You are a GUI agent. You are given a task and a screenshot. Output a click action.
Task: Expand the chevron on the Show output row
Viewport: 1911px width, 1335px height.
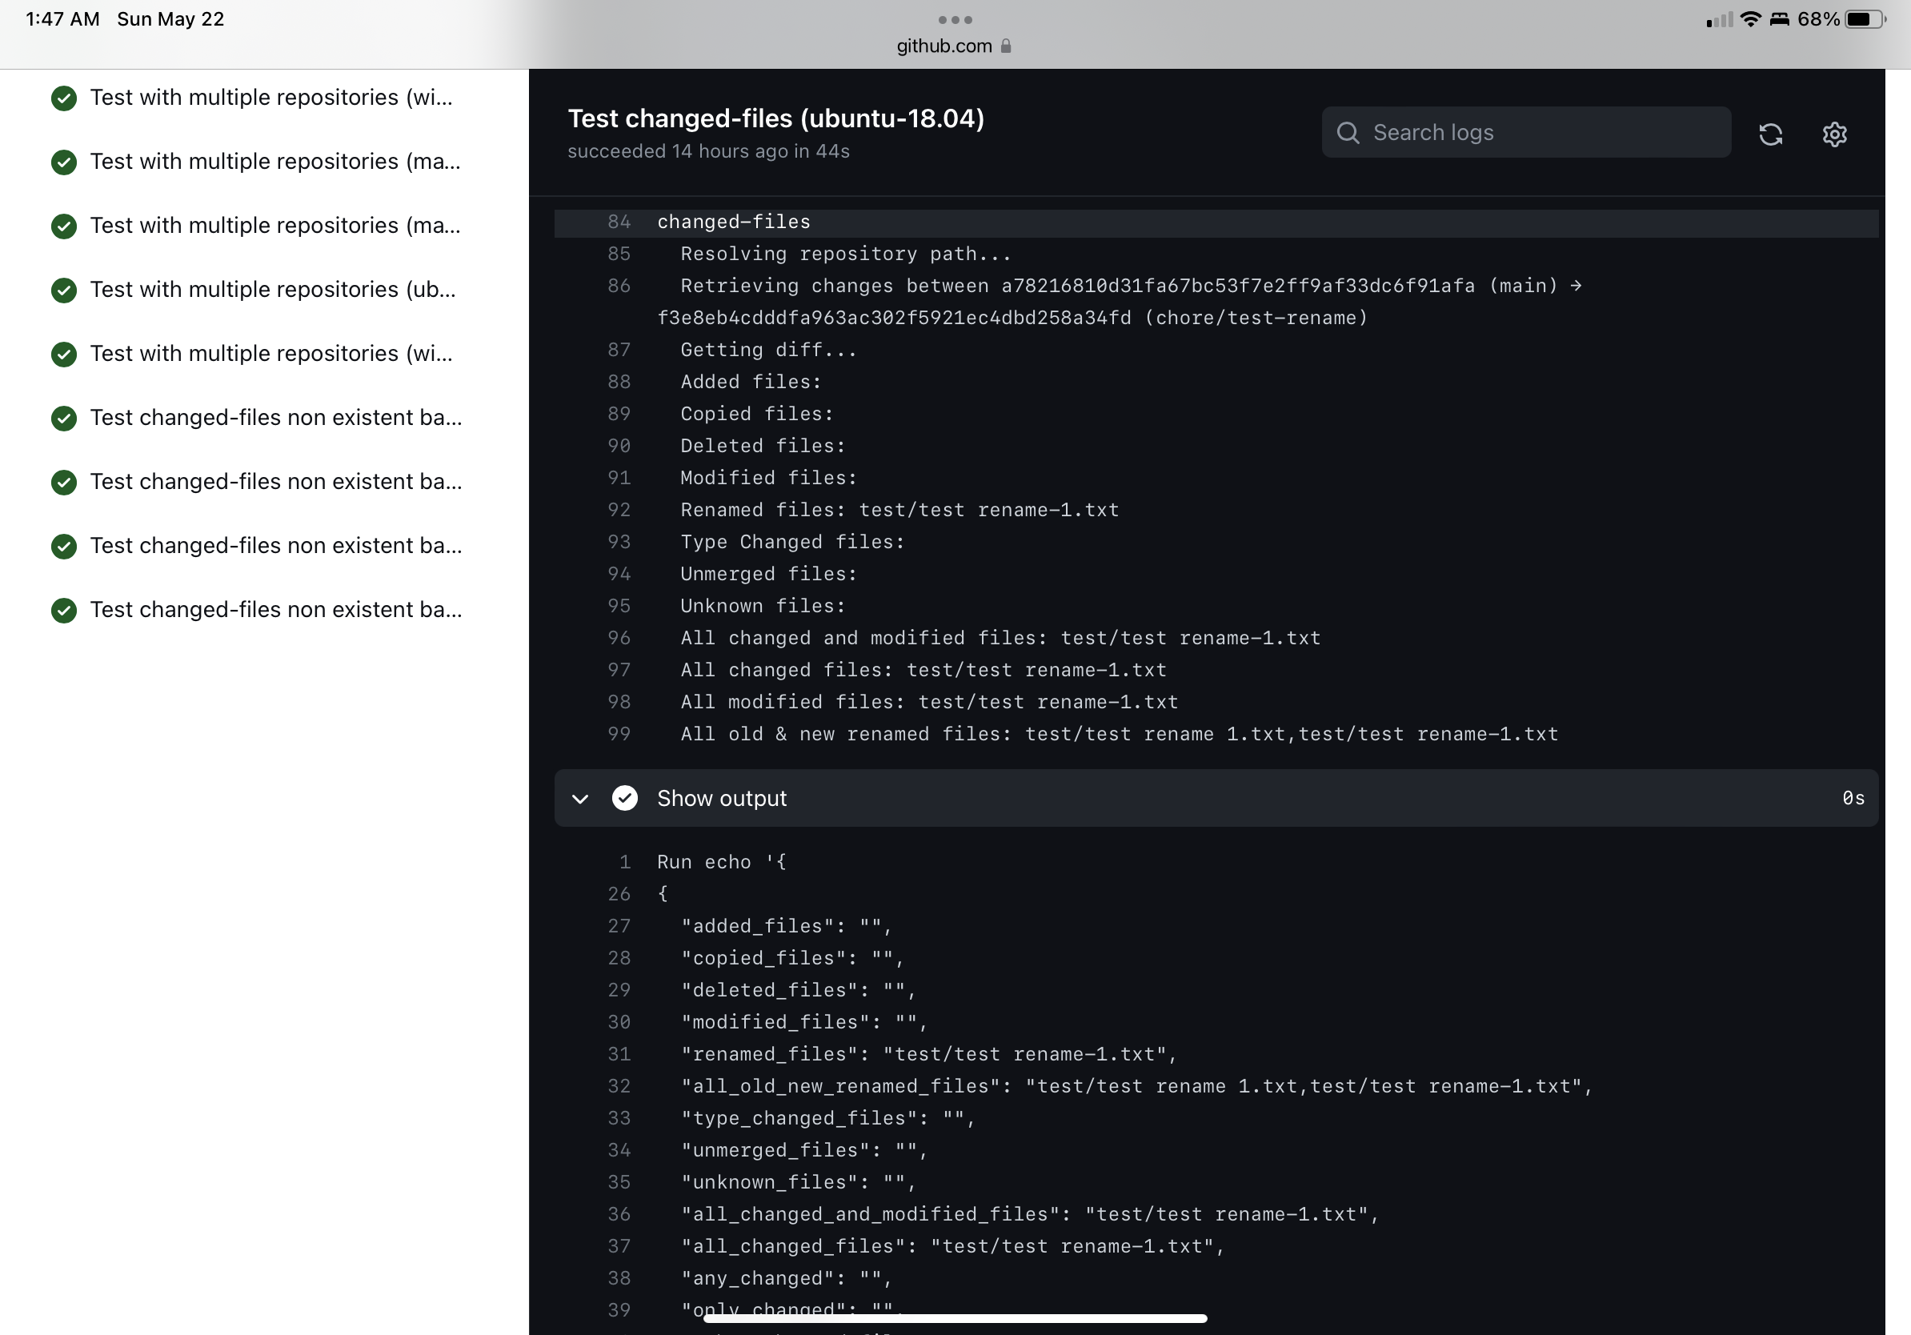click(580, 798)
